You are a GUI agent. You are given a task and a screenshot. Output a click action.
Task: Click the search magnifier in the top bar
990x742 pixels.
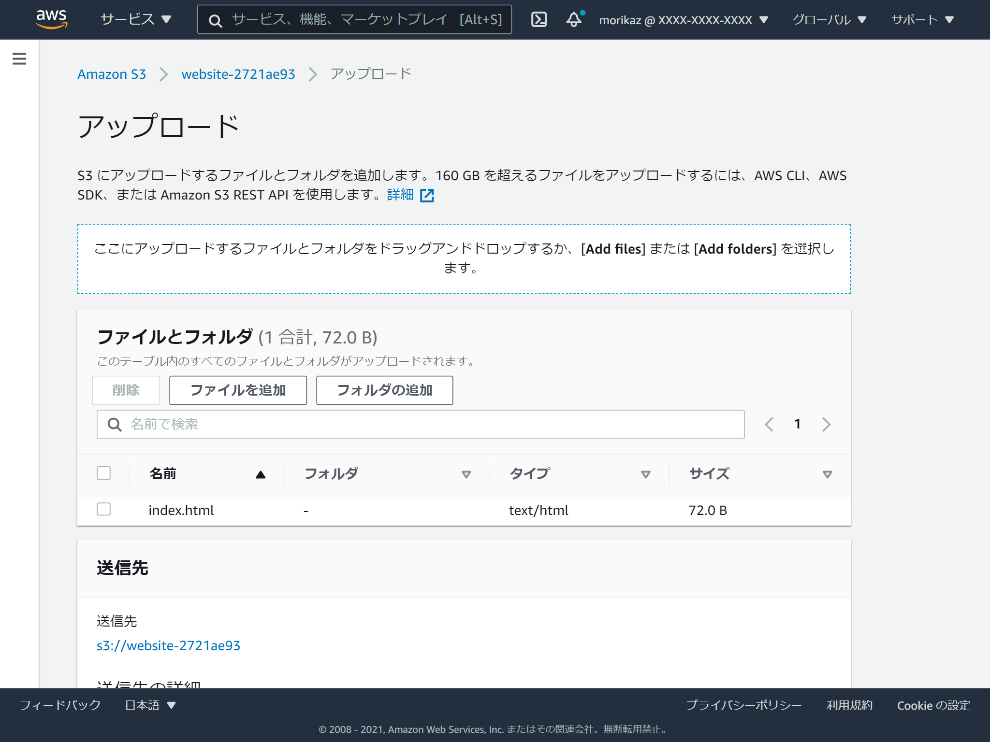tap(214, 19)
